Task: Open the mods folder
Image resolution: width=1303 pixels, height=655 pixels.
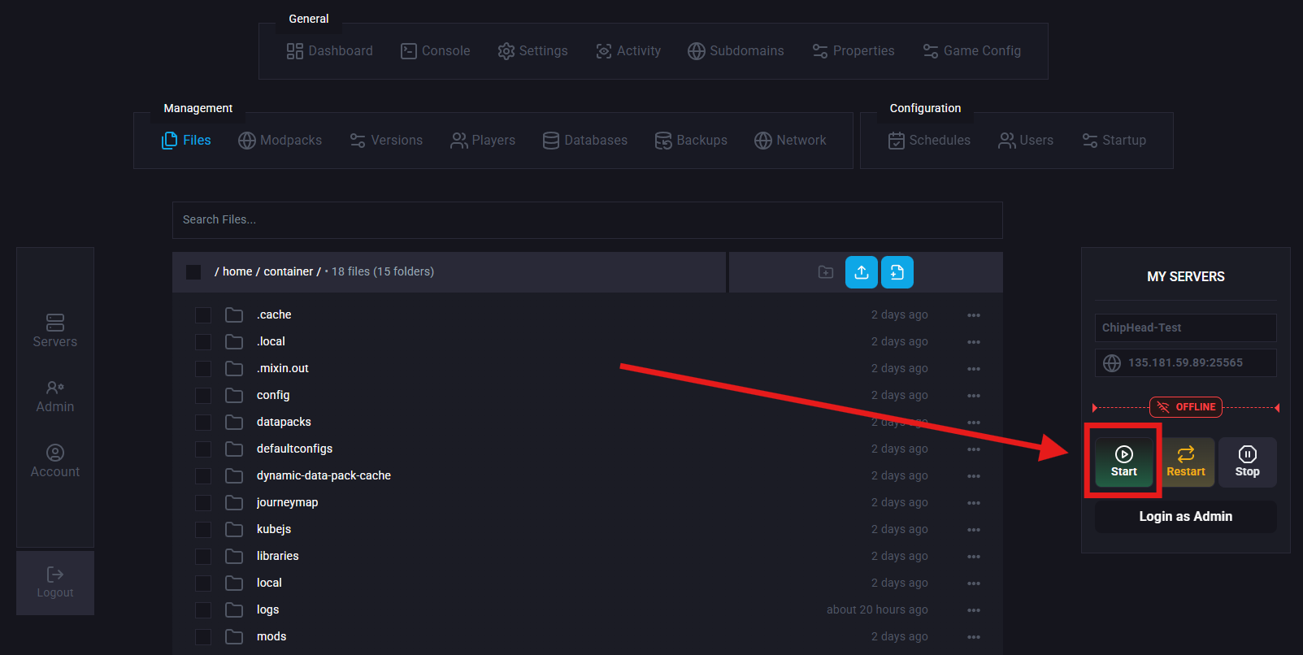Action: tap(271, 636)
